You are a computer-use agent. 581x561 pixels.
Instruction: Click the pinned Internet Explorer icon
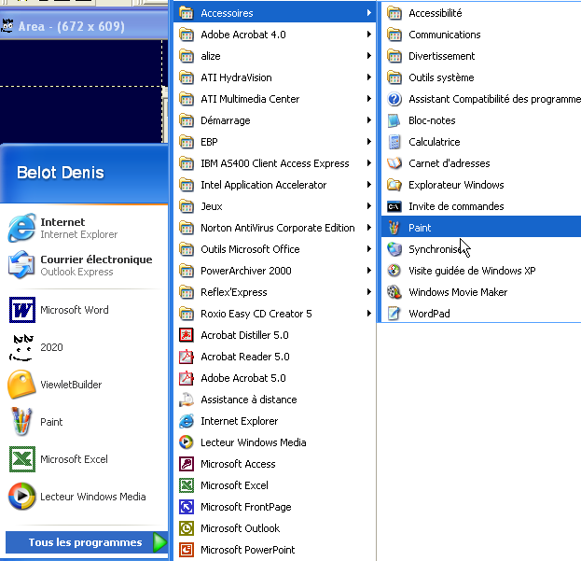point(21,228)
